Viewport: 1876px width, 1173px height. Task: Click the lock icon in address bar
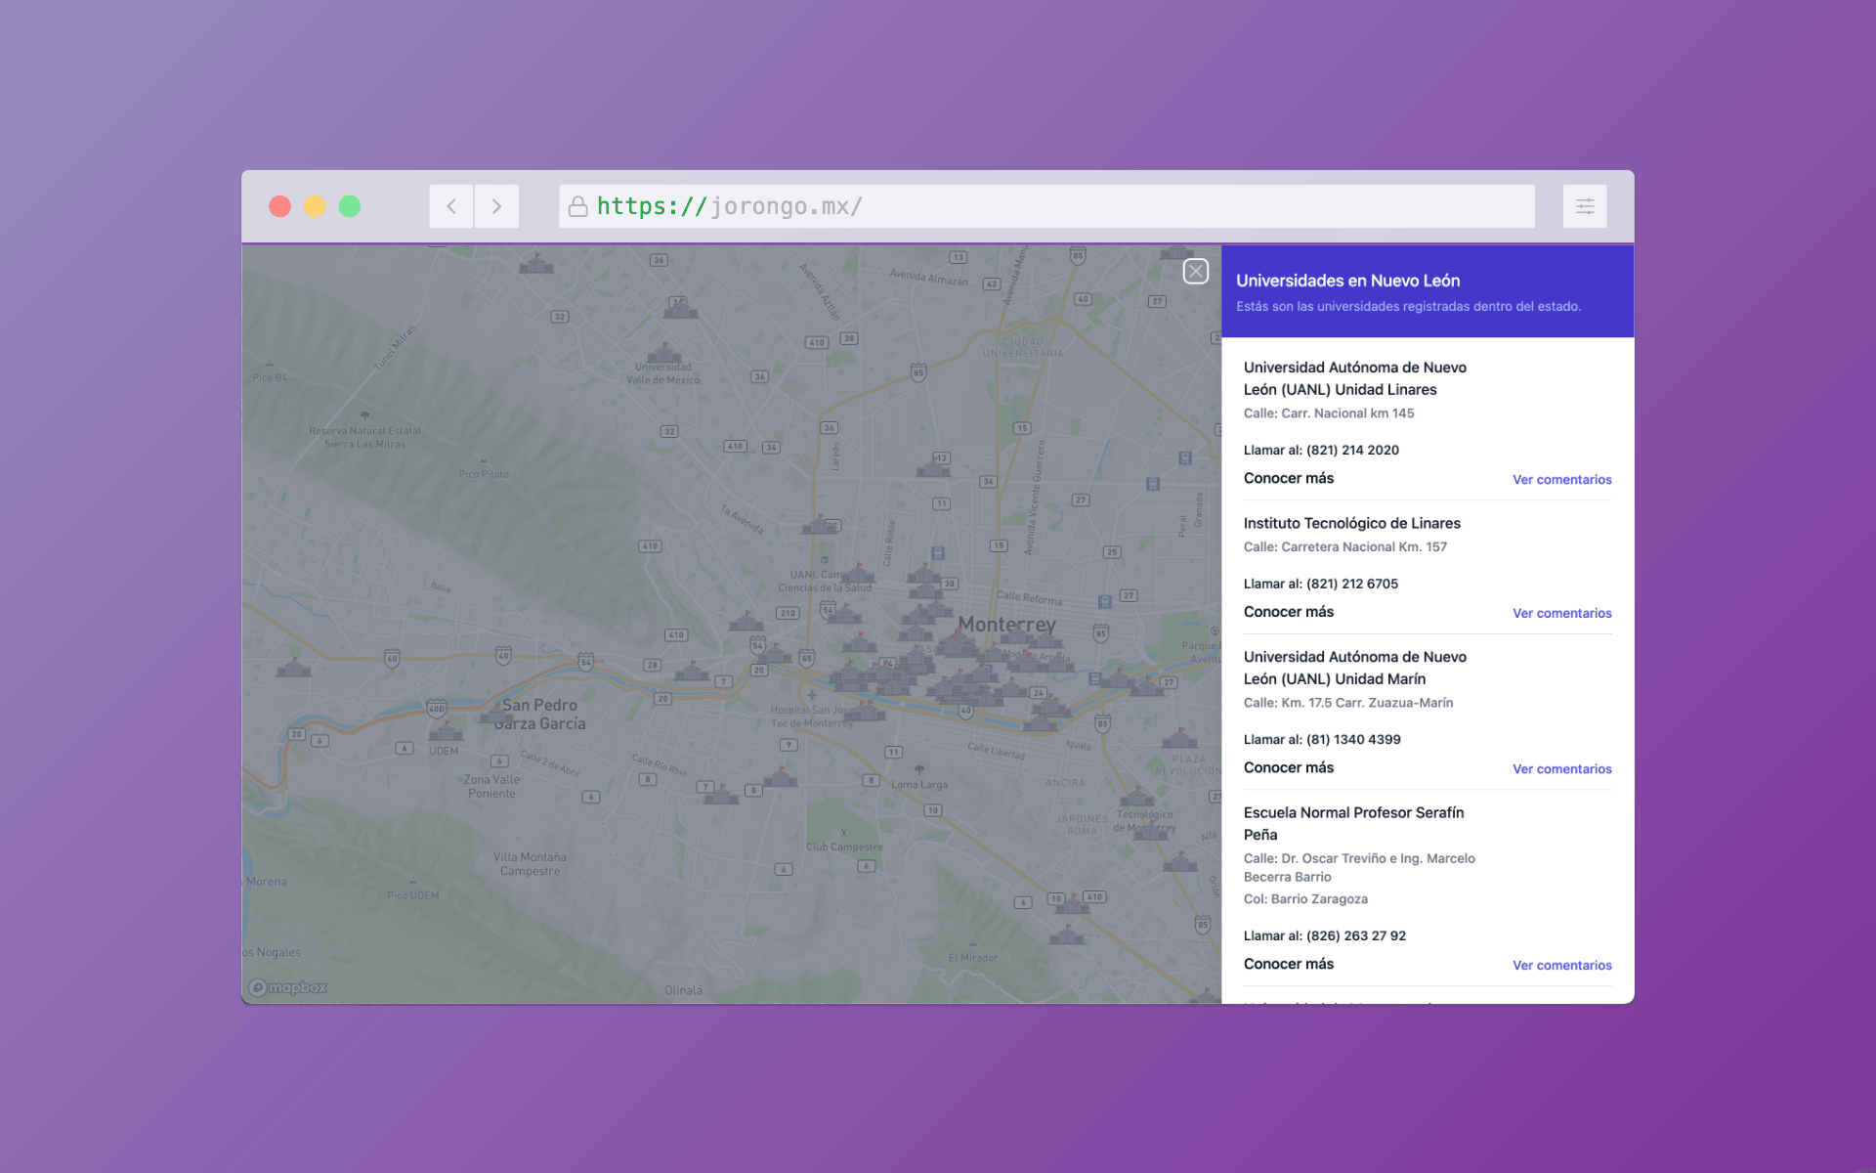[577, 206]
